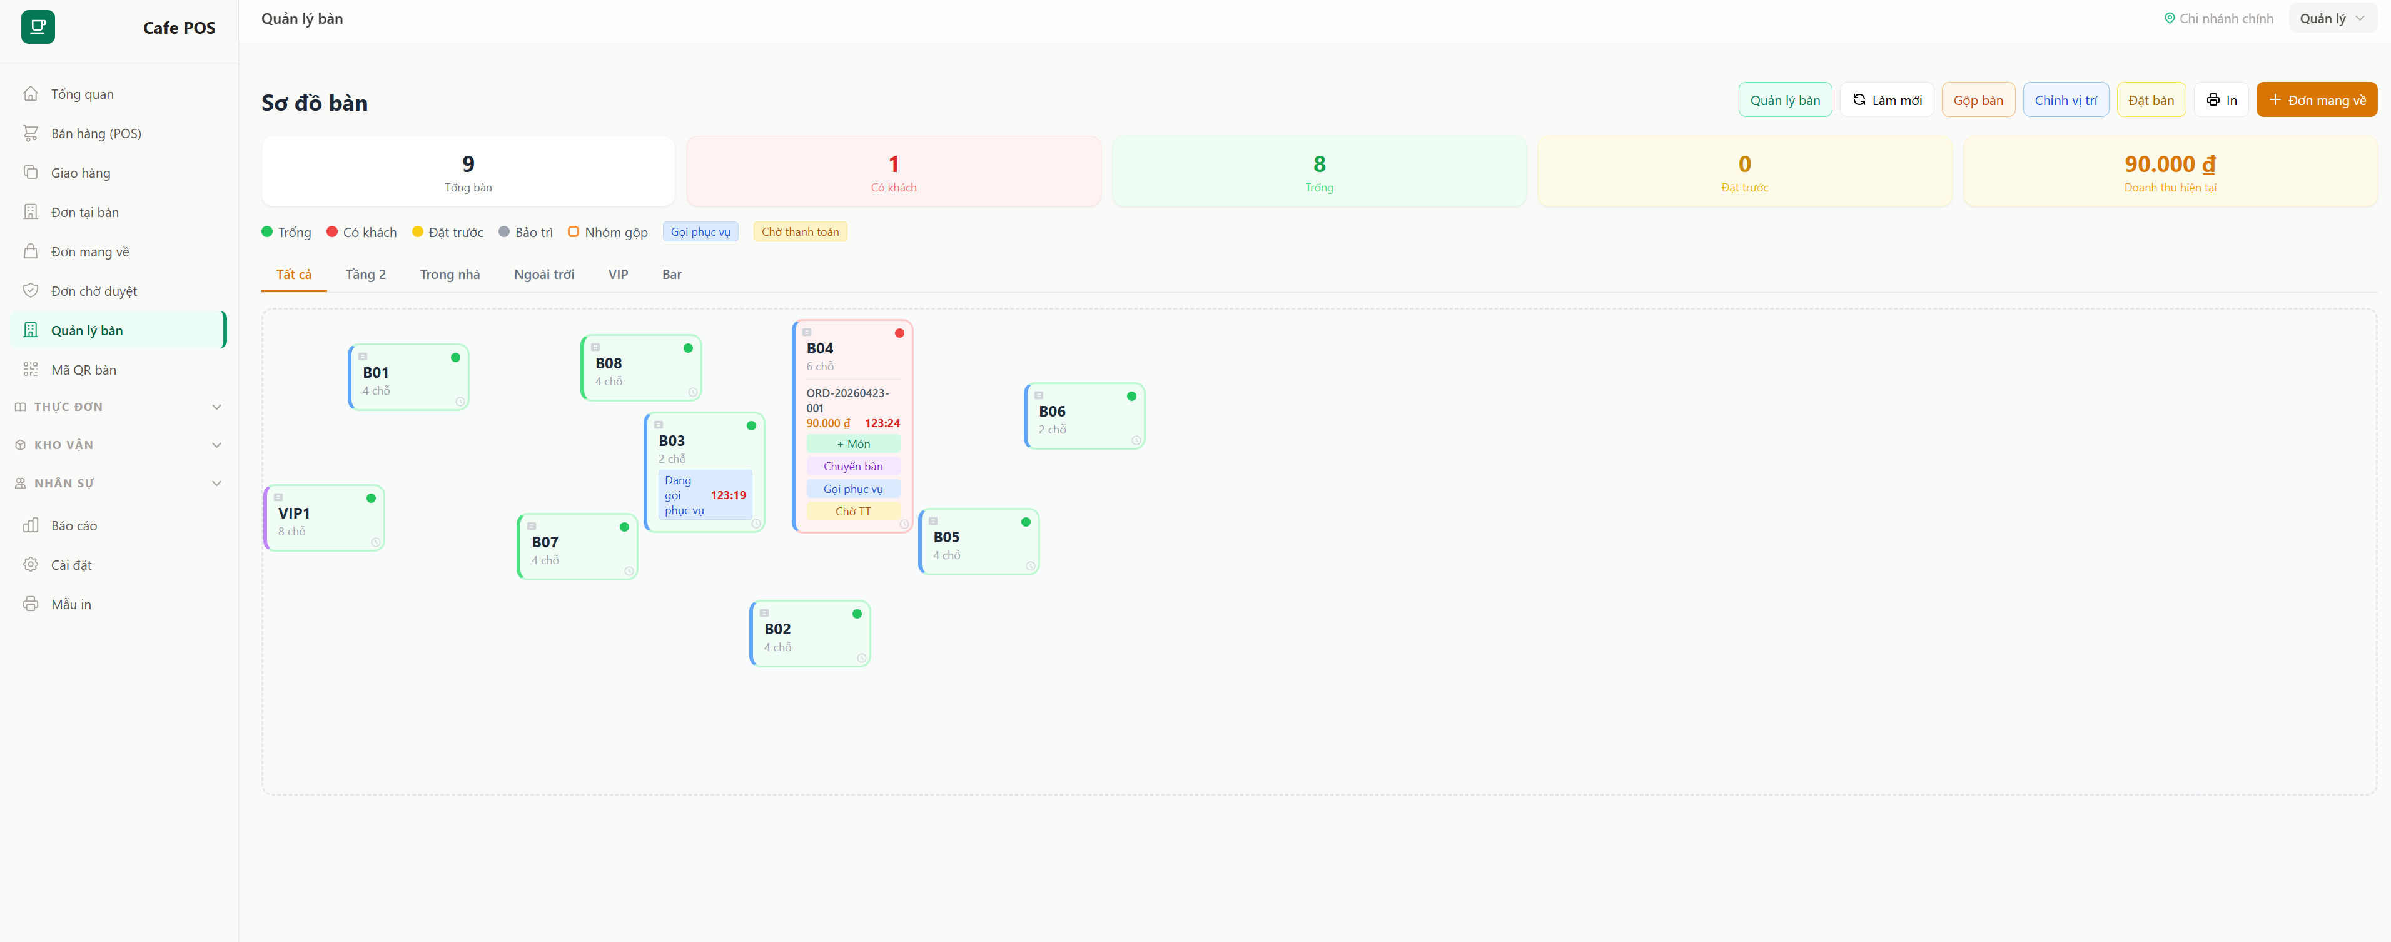Open Báo cáo via its chart icon
Screen dimensions: 2391x942
(31, 525)
